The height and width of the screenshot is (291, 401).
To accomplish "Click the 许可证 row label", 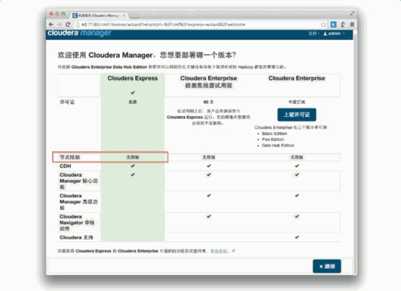I will click(67, 102).
